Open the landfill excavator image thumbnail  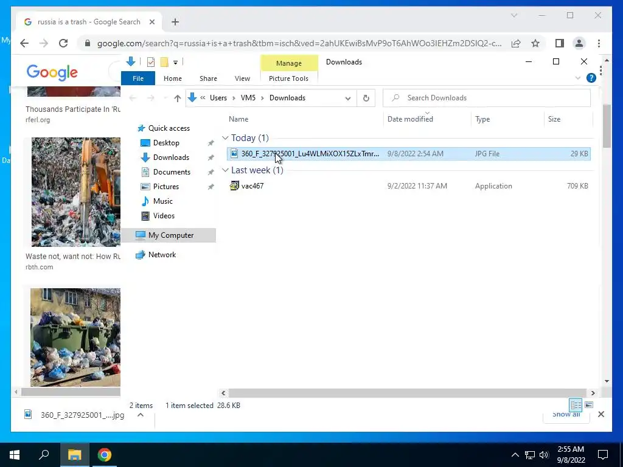[x=75, y=192]
